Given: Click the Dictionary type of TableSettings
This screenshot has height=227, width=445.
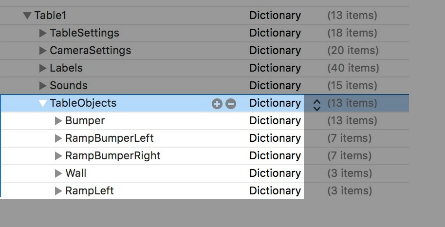Looking at the screenshot, I should (x=275, y=33).
